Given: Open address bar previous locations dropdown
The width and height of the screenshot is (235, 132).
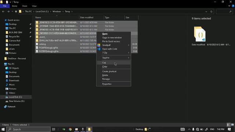Looking at the screenshot, I should 206,11.
